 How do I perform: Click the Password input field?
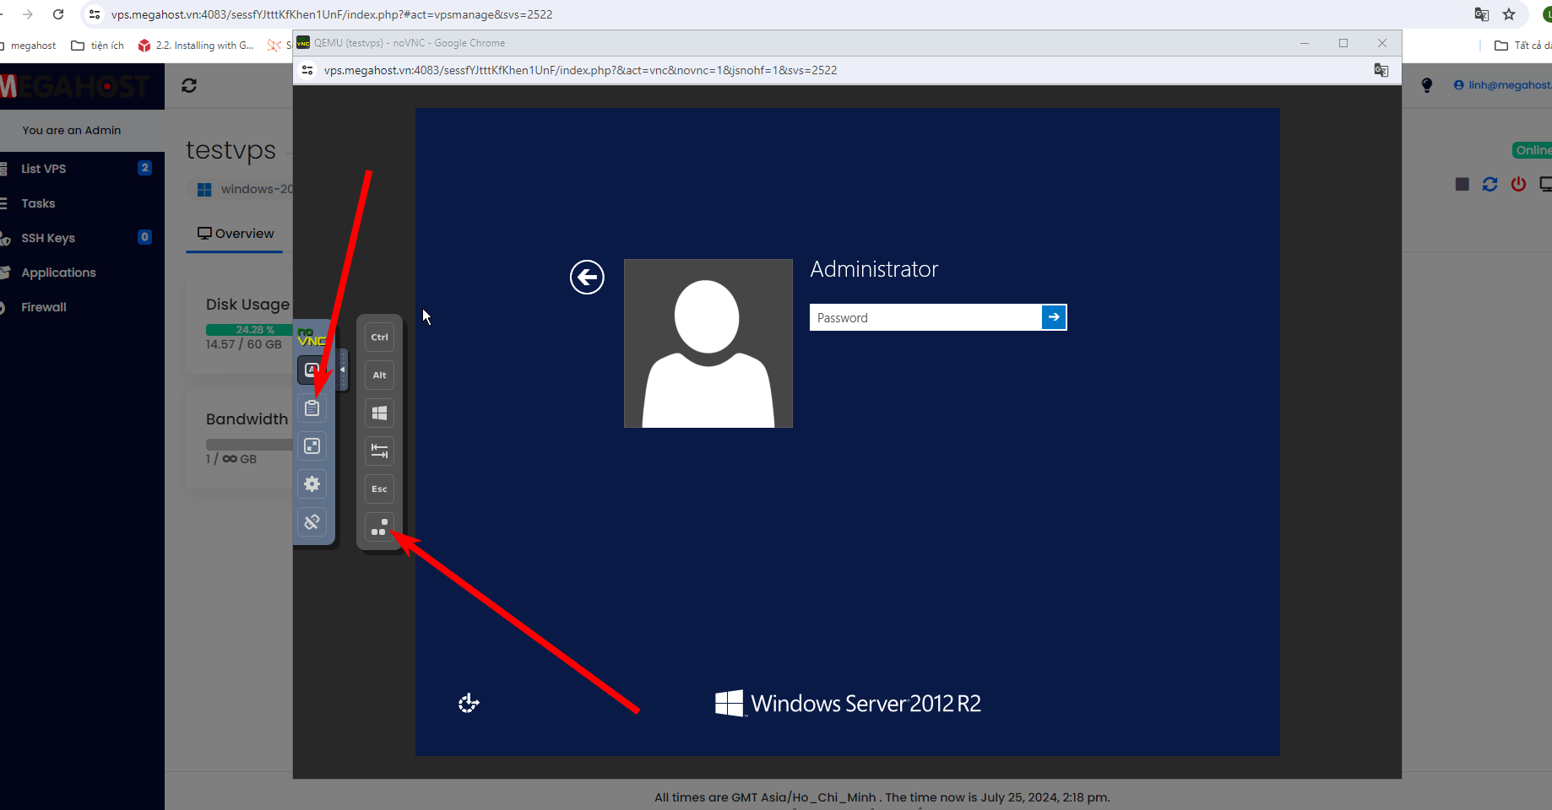[x=925, y=317]
